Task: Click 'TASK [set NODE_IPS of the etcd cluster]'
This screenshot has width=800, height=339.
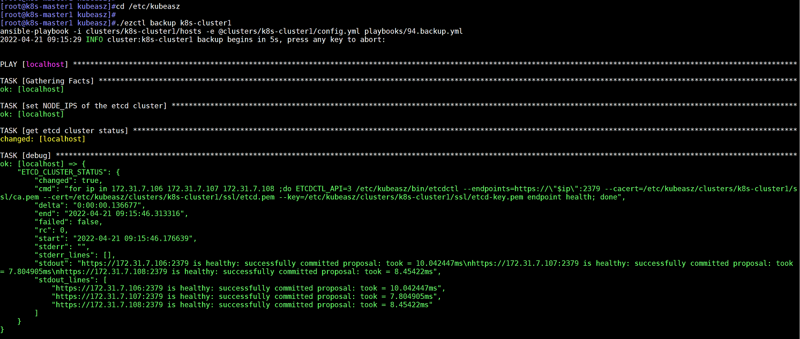Action: coord(83,105)
